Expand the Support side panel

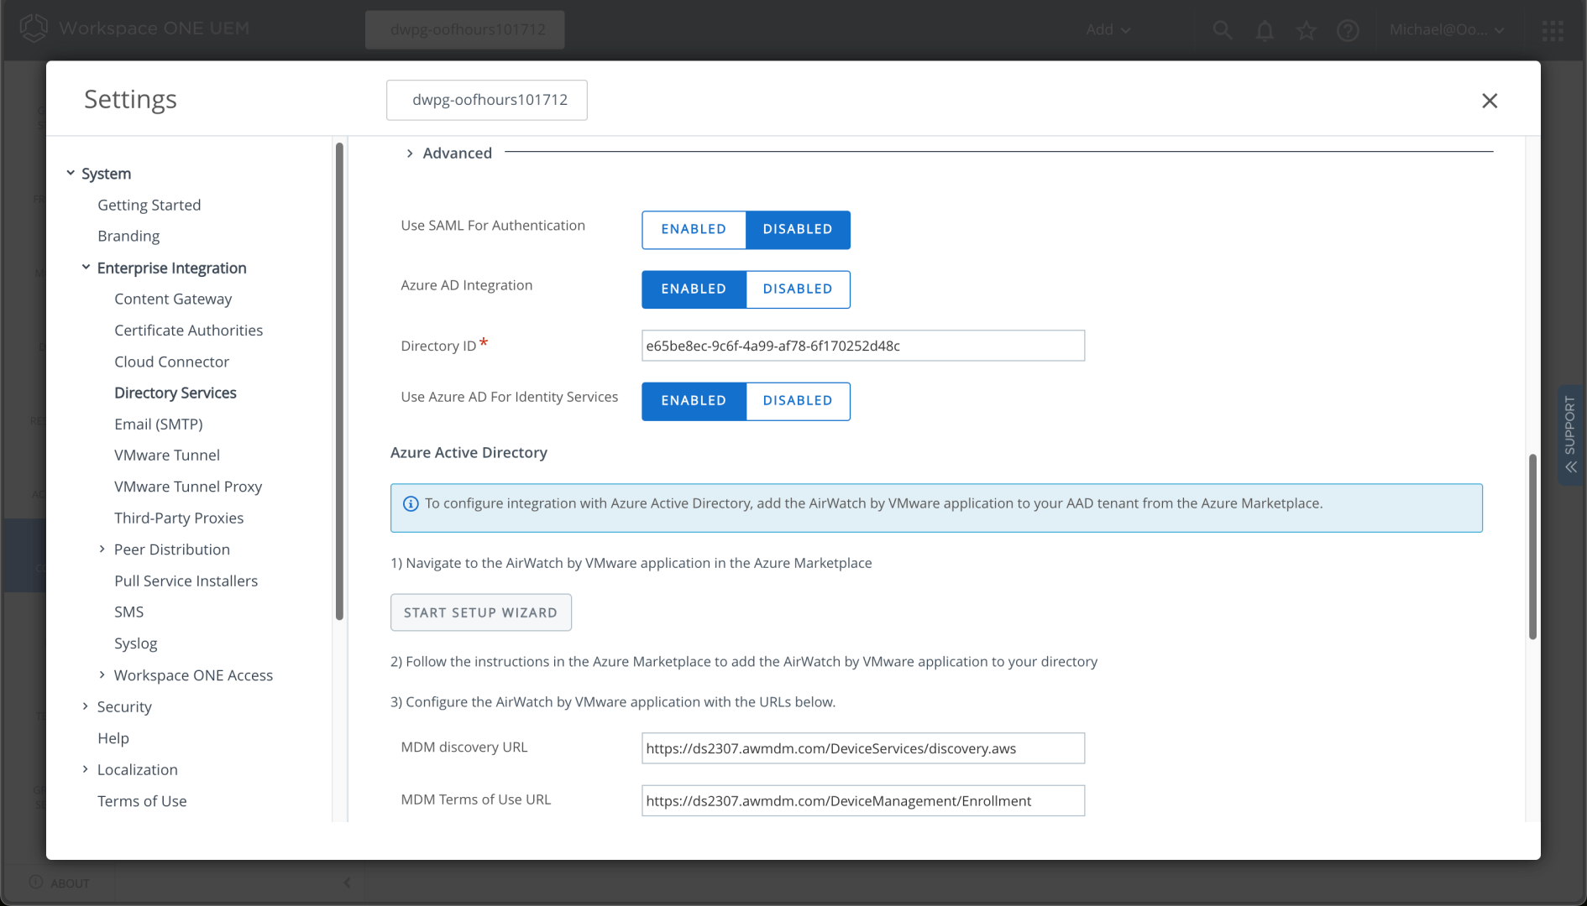(x=1570, y=435)
